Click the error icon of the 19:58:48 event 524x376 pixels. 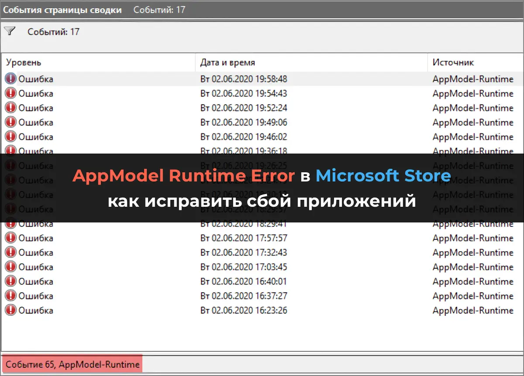(10, 79)
